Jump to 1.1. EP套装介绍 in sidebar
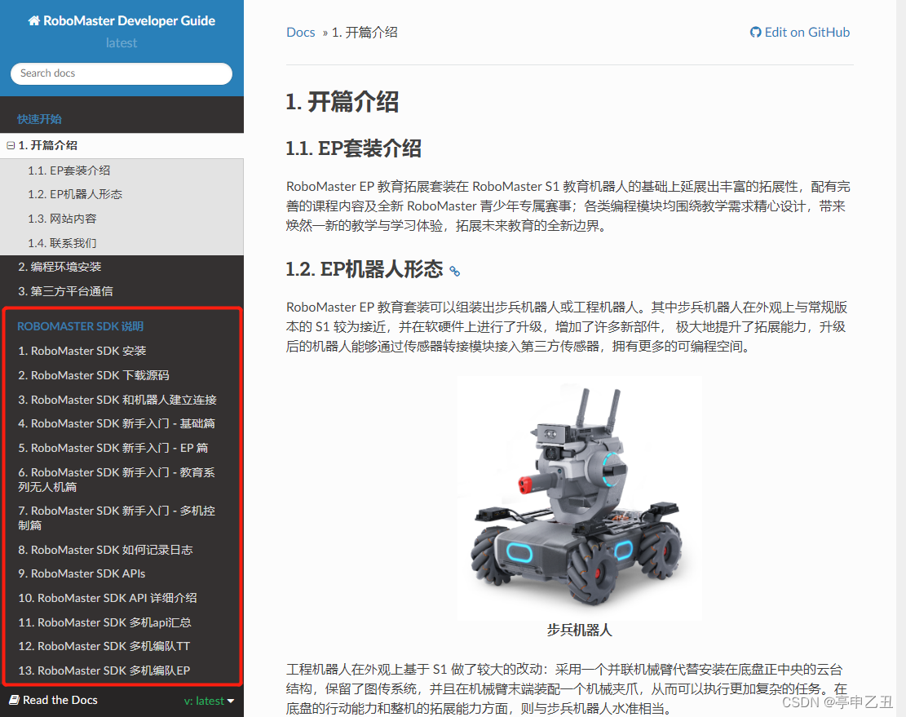This screenshot has width=906, height=717. point(69,170)
